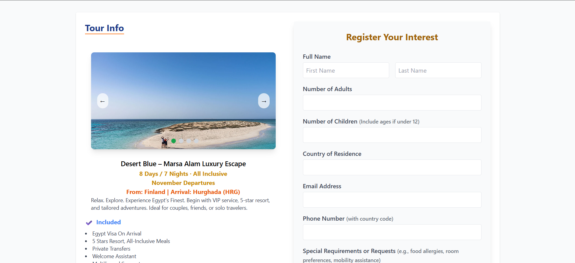Click the purple checkmark beside Included
Image resolution: width=575 pixels, height=263 pixels.
click(x=89, y=223)
